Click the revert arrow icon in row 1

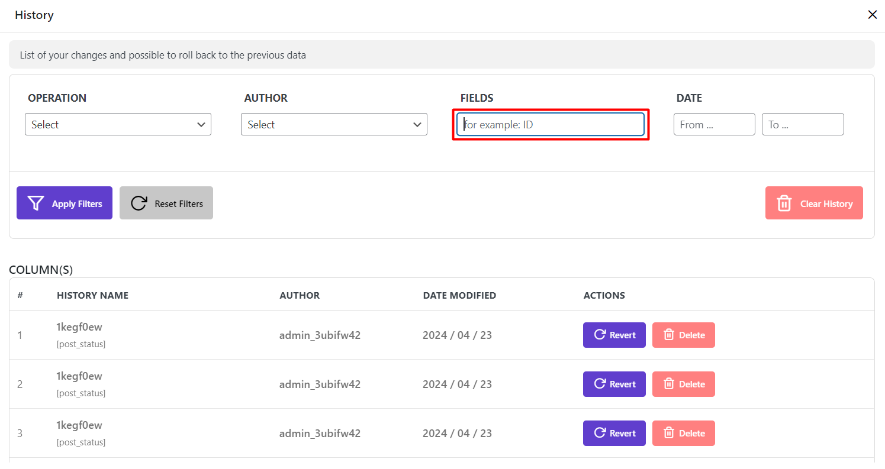(599, 335)
